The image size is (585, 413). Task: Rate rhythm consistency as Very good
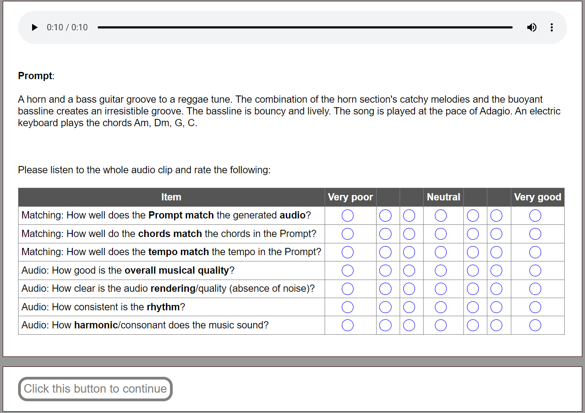(x=535, y=307)
